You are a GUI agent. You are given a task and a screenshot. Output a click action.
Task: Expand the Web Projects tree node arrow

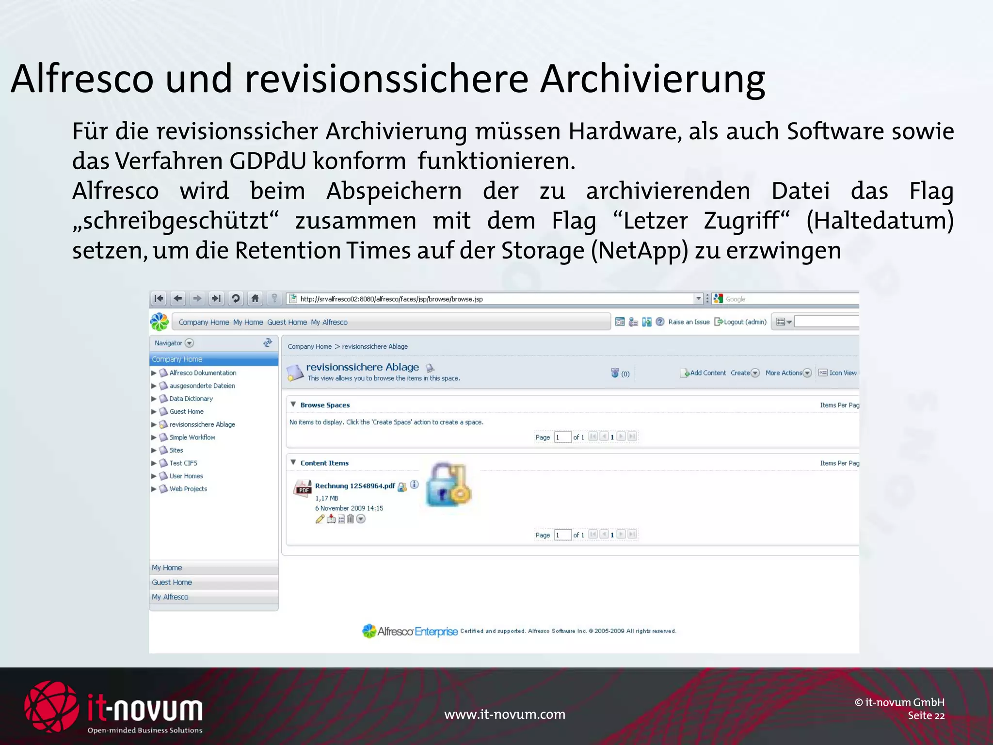point(154,489)
